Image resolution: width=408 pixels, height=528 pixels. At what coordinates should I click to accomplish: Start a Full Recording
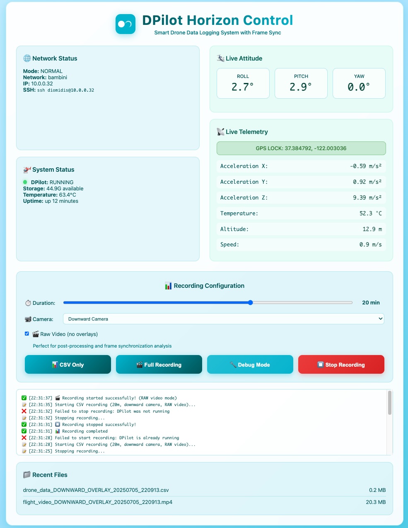[159, 365]
